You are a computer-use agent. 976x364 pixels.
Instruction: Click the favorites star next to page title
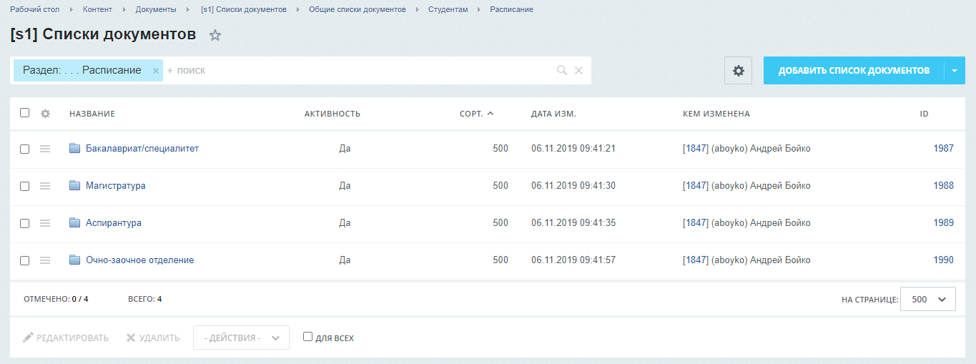(x=215, y=36)
